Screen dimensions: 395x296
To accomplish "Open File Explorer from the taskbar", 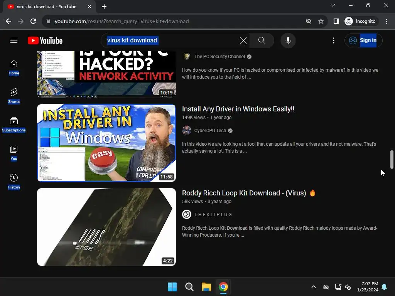I will [x=206, y=287].
